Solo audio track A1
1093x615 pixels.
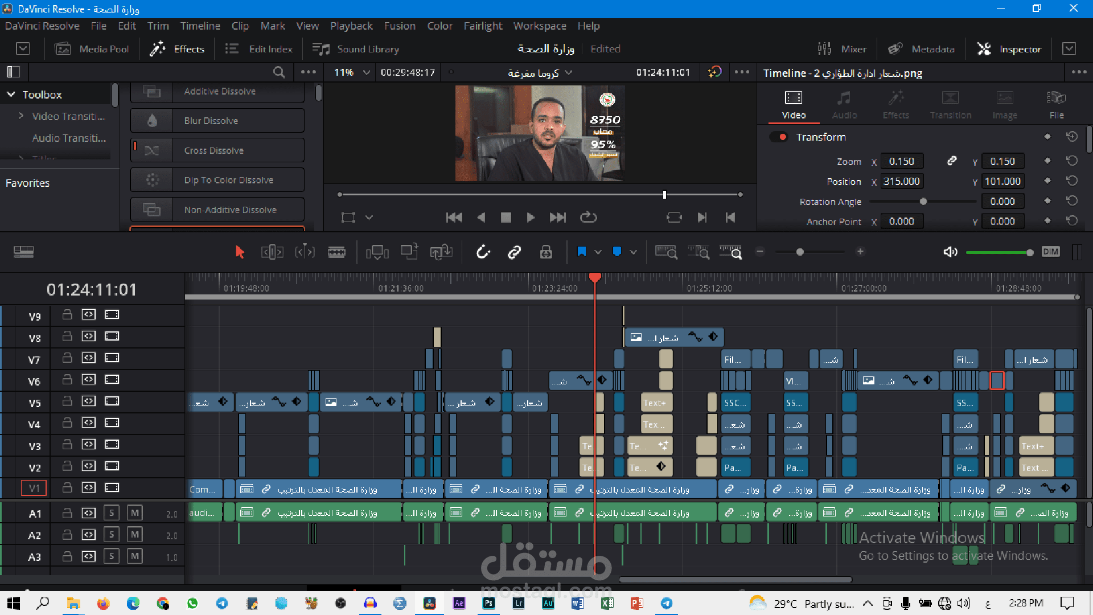point(112,512)
